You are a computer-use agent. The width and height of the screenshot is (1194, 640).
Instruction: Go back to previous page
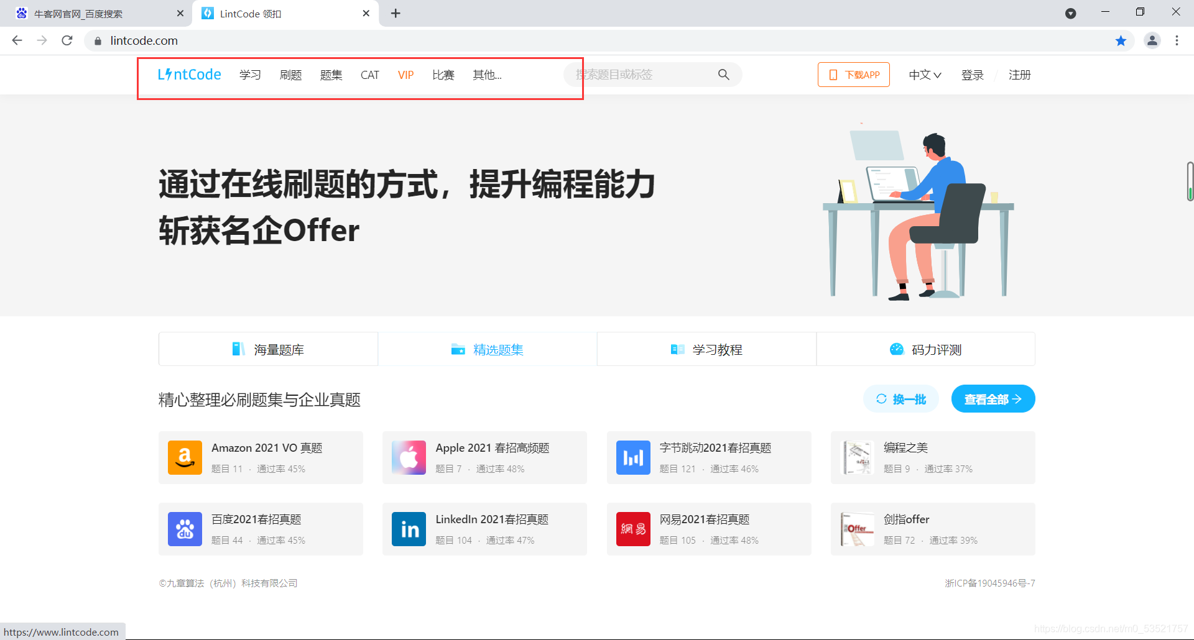17,41
